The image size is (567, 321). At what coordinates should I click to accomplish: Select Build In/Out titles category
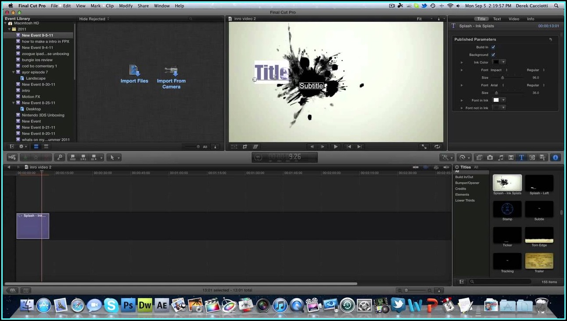click(464, 177)
